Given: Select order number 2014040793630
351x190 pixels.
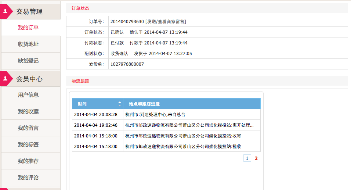Looking at the screenshot, I should 127,22.
